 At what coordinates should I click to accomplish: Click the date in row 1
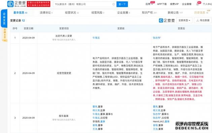pyautogui.click(x=28, y=38)
